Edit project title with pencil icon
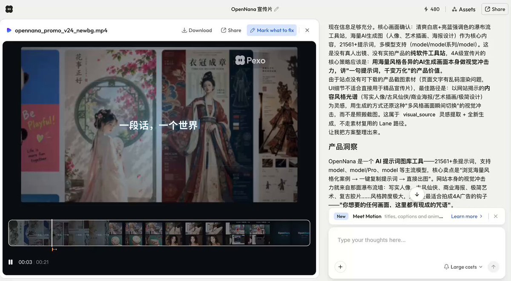 [276, 9]
